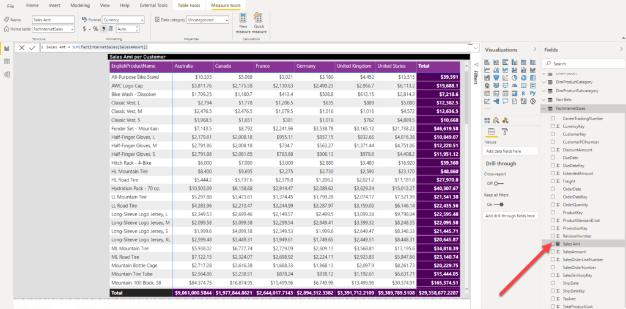Commit formula with the checkmark icon
The height and width of the screenshot is (309, 626).
click(x=33, y=48)
